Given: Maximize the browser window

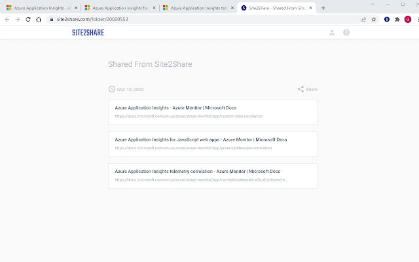Looking at the screenshot, I should (403, 5).
